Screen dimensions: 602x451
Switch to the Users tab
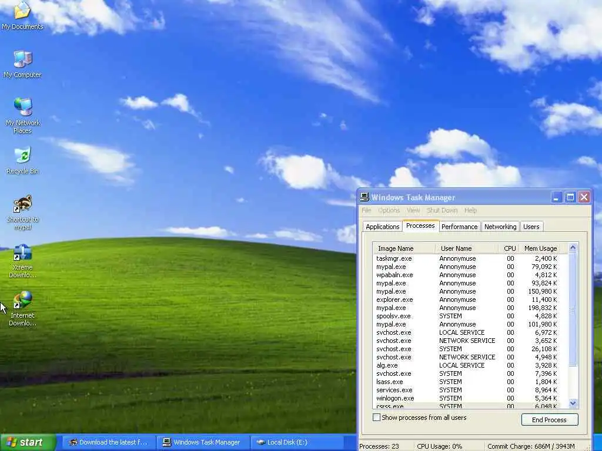531,227
